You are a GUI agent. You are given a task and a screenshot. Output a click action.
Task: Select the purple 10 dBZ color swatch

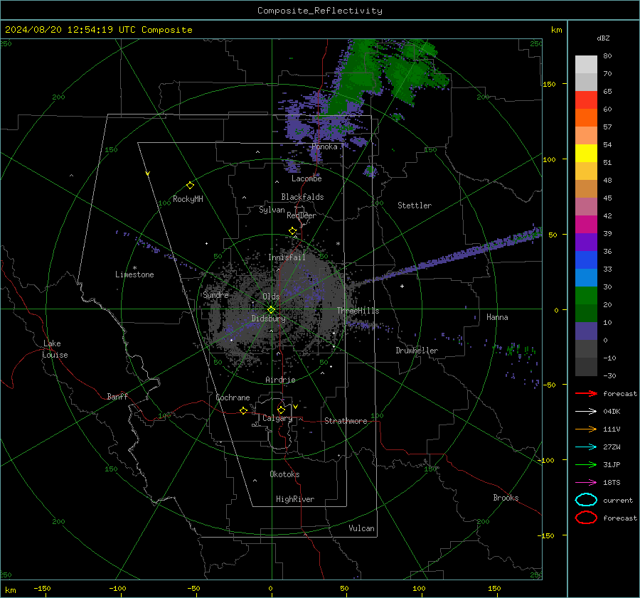point(586,331)
